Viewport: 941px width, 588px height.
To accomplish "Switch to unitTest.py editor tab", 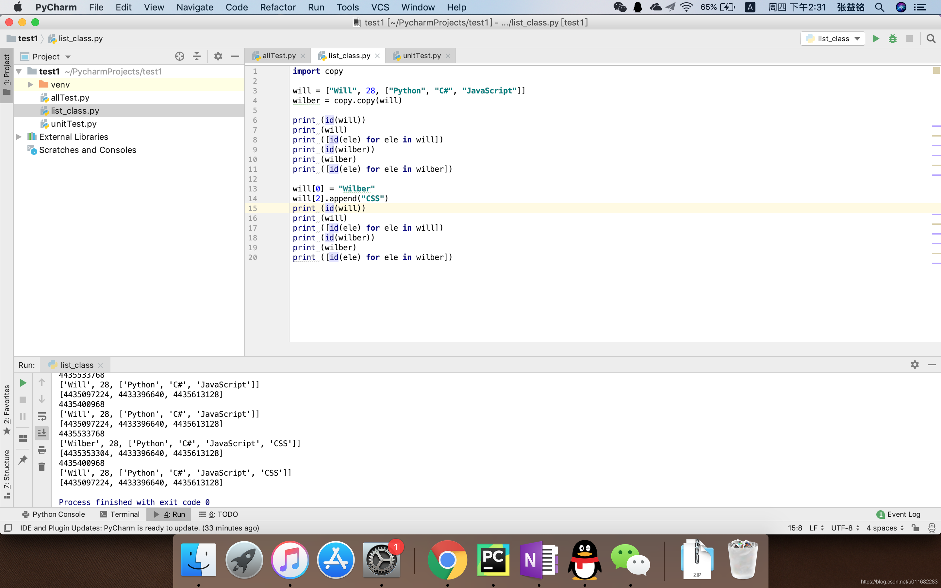I will (x=421, y=56).
